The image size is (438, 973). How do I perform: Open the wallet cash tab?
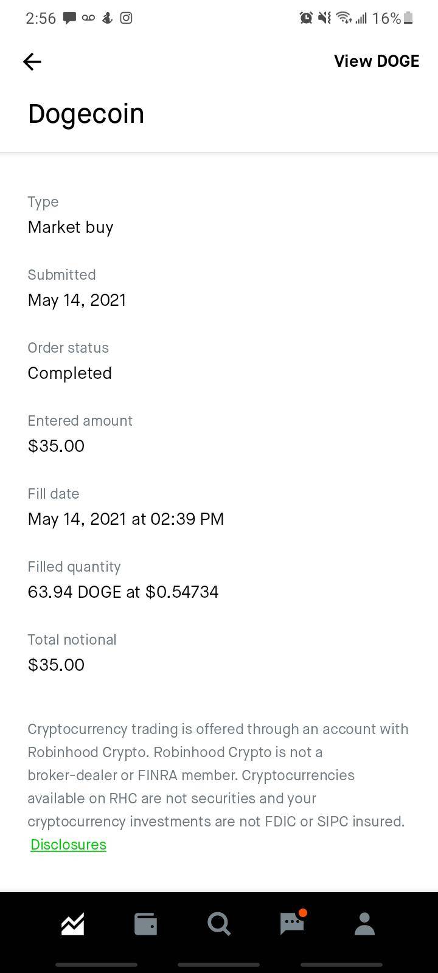tap(145, 924)
